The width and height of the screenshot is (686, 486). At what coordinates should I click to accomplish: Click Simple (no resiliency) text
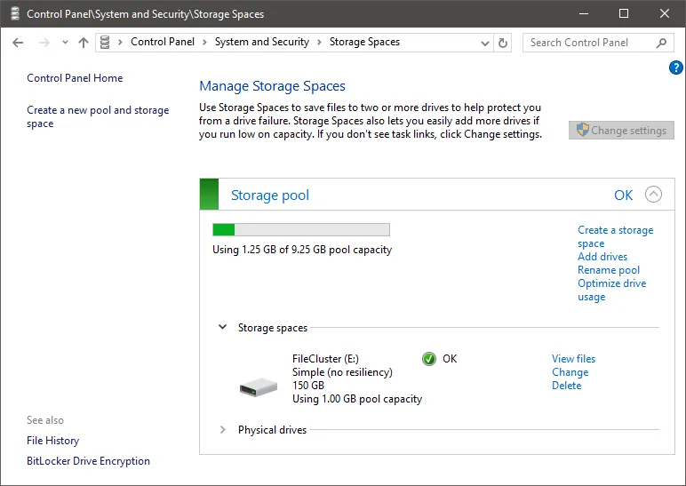[343, 372]
